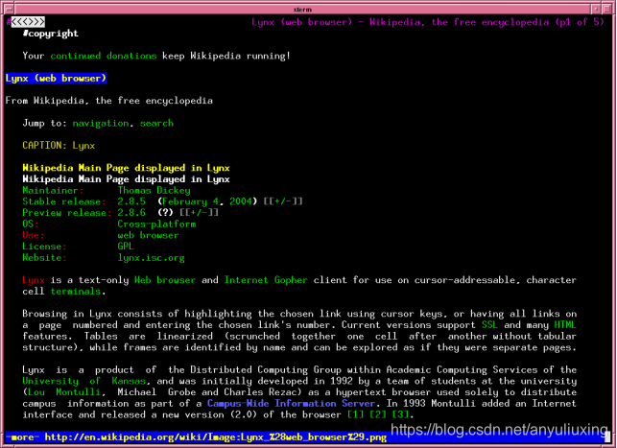The height and width of the screenshot is (448, 617).
Task: Select the highlighted 'Lynx (web browser)' link
Action: click(x=56, y=79)
